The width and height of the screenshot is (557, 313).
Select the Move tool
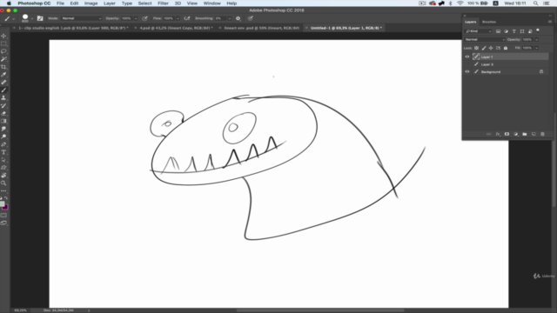pos(3,36)
